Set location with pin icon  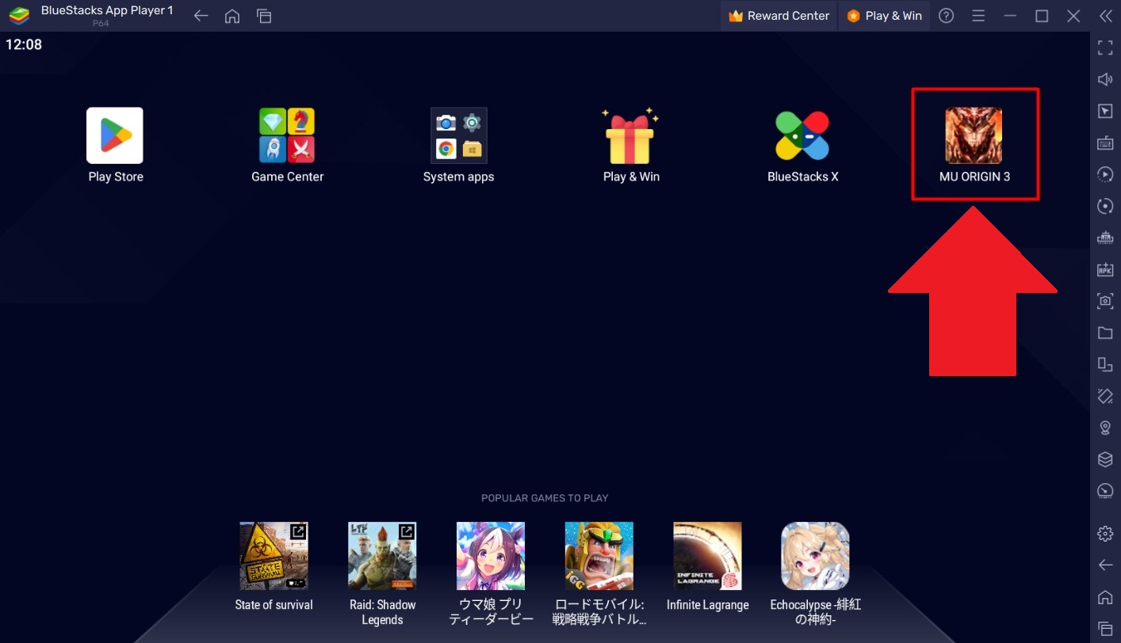[x=1105, y=428]
